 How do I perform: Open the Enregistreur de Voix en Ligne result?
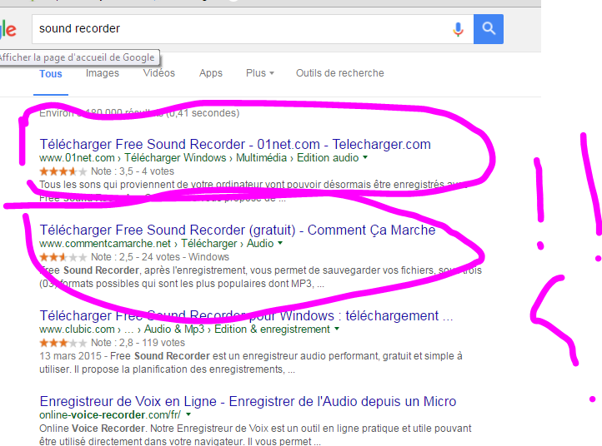click(248, 401)
